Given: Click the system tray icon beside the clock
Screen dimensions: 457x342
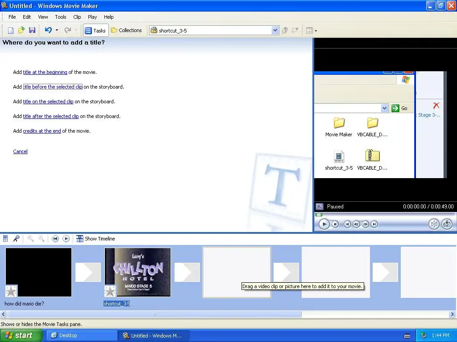Looking at the screenshot, I should (424, 335).
